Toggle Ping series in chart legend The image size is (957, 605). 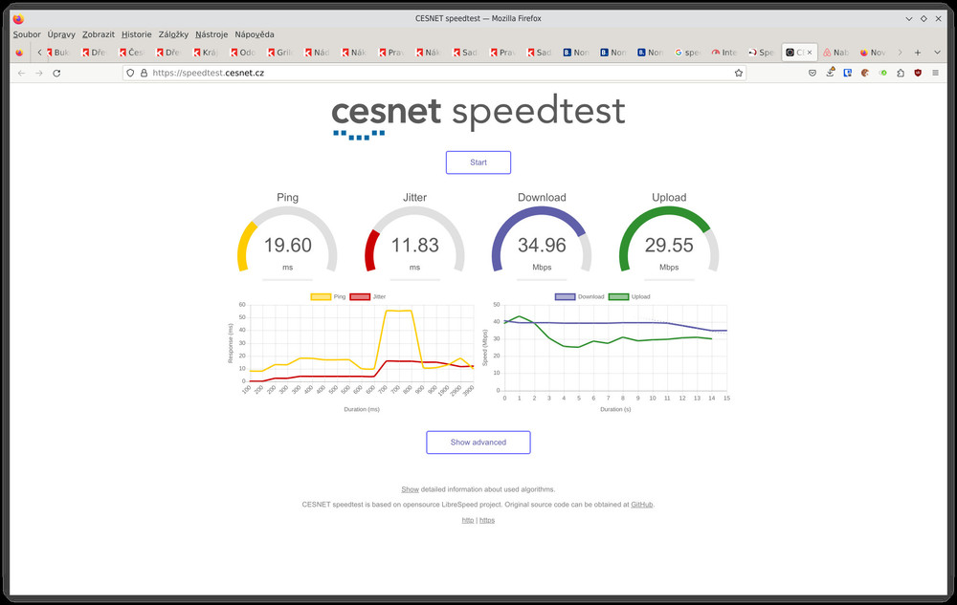click(328, 296)
